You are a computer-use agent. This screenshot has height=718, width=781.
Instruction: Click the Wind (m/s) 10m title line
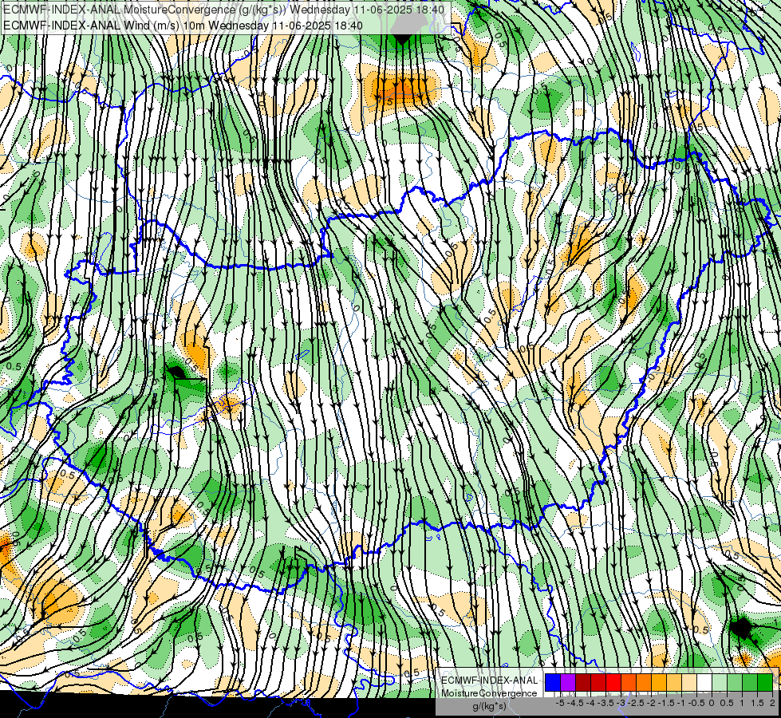pyautogui.click(x=183, y=25)
